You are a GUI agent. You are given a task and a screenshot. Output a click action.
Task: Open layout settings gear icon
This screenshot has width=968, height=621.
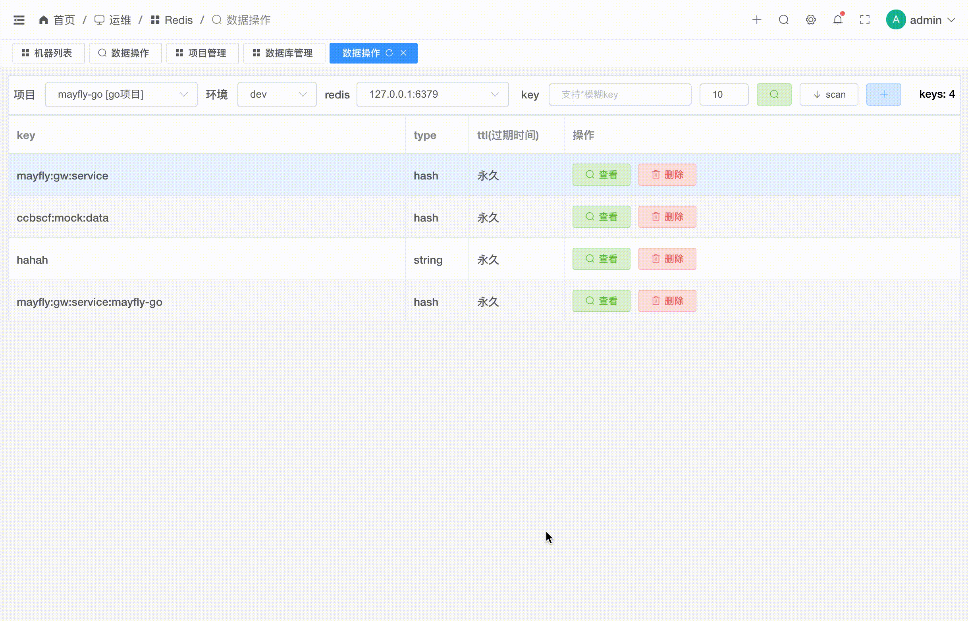[811, 20]
